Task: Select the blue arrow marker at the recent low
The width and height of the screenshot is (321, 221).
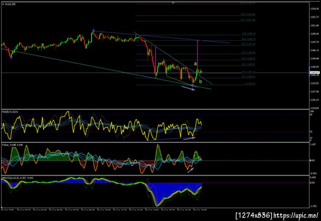Action: [193, 85]
